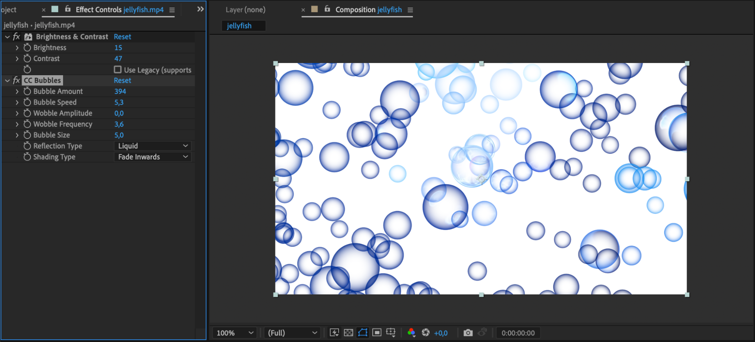
Task: Toggle the Bubble Amount stopwatch
Action: tap(27, 91)
